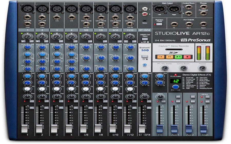231x144 pixels.
Task: Click the FX return Balance knob
Action: [x=160, y=97]
